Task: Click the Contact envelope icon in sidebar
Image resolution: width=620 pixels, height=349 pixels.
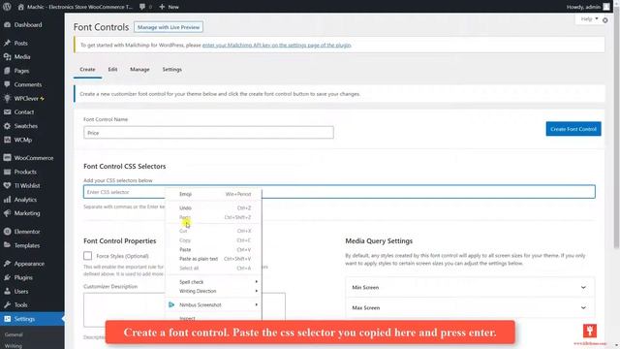Action: click(x=7, y=112)
